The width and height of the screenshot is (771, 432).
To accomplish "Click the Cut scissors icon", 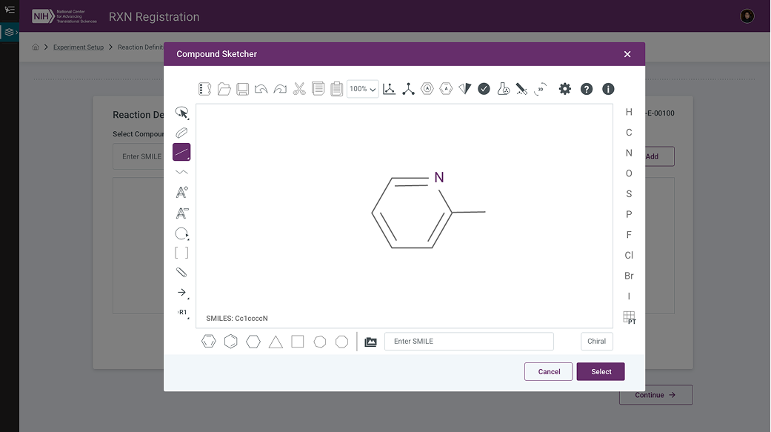I will pos(299,89).
